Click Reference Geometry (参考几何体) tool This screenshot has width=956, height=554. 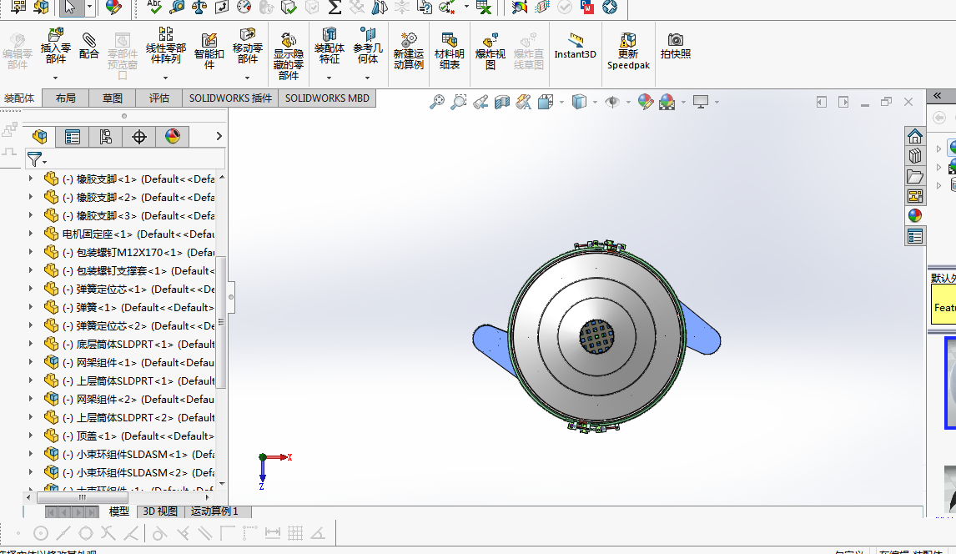[368, 46]
